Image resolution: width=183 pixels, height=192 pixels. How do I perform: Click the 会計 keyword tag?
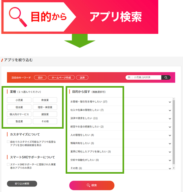[x=40, y=78]
